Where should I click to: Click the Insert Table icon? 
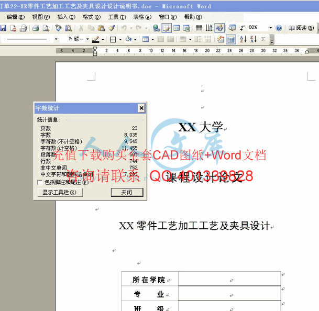[177, 28]
